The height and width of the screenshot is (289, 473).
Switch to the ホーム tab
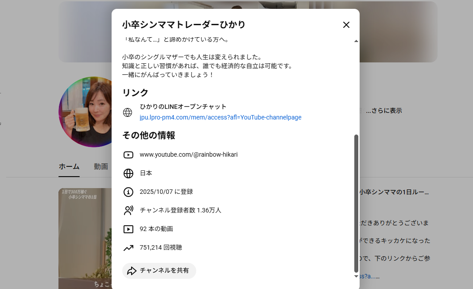pos(69,166)
